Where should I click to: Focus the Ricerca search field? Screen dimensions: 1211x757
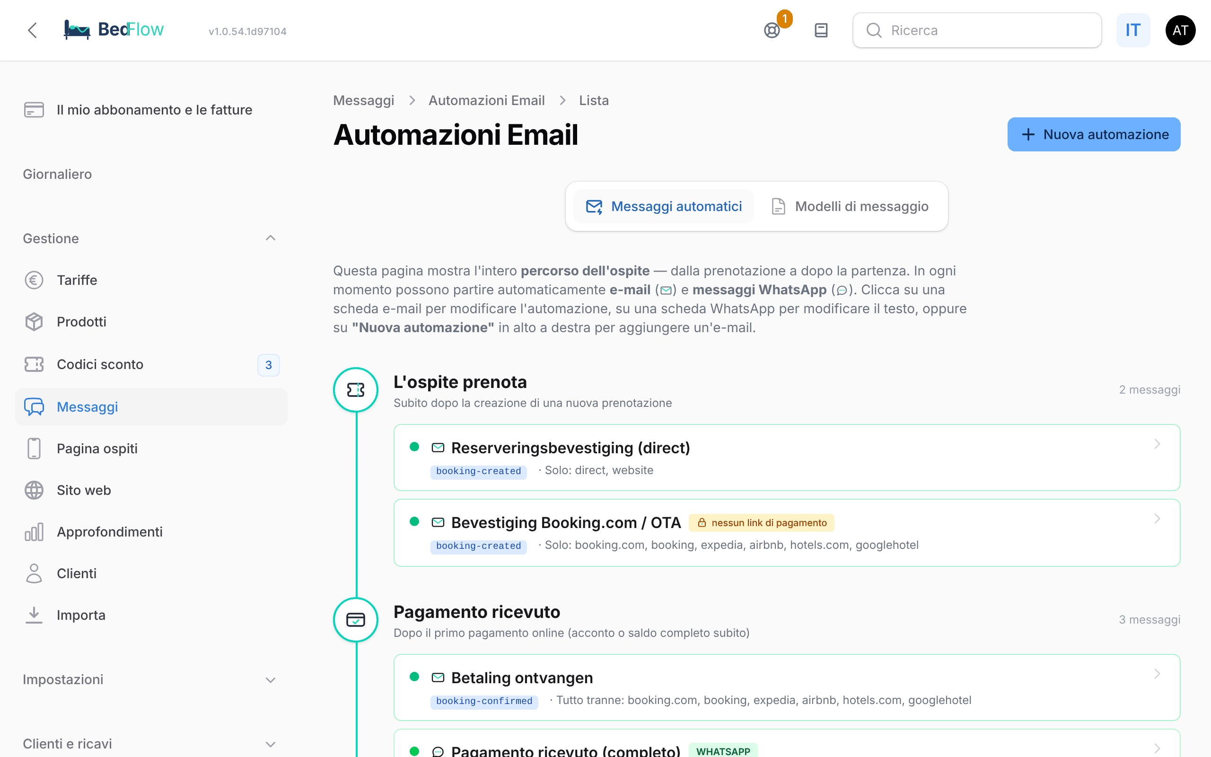(x=977, y=31)
